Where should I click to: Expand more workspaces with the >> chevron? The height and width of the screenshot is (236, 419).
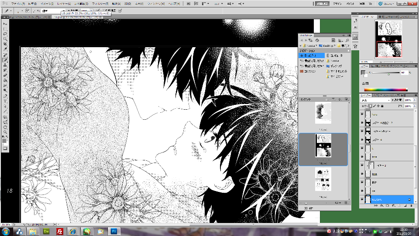[370, 4]
